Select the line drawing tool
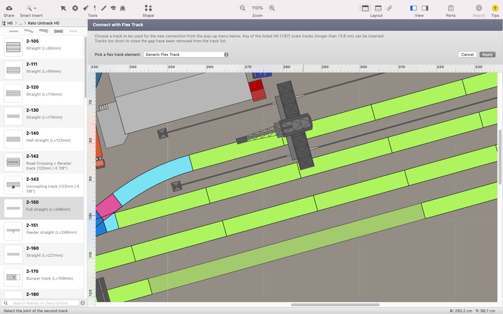 point(104,8)
